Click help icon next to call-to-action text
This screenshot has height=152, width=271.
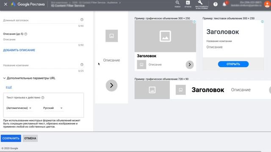pos(43,98)
